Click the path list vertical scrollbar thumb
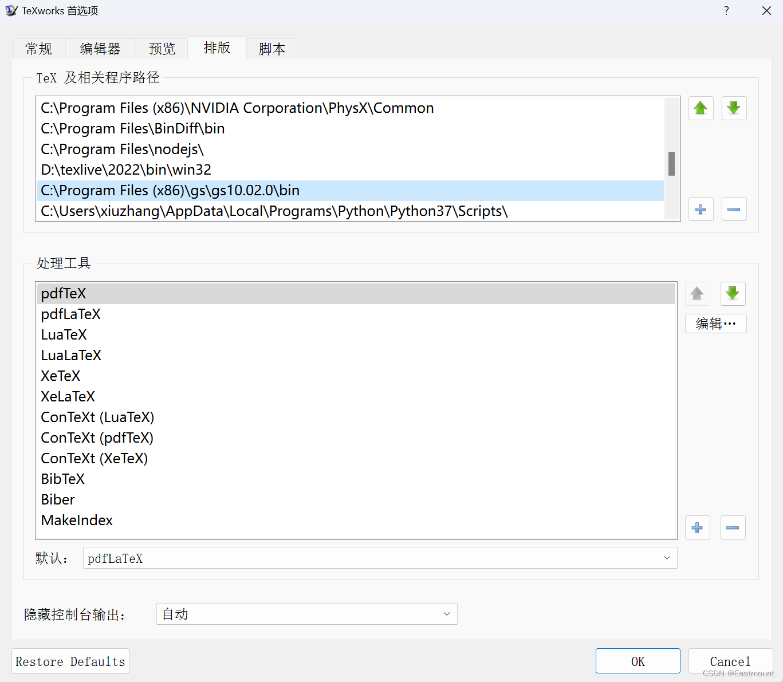783x682 pixels. point(671,164)
